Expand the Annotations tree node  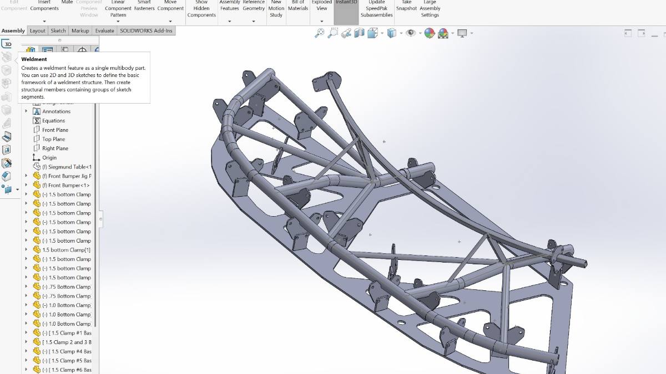tap(26, 111)
